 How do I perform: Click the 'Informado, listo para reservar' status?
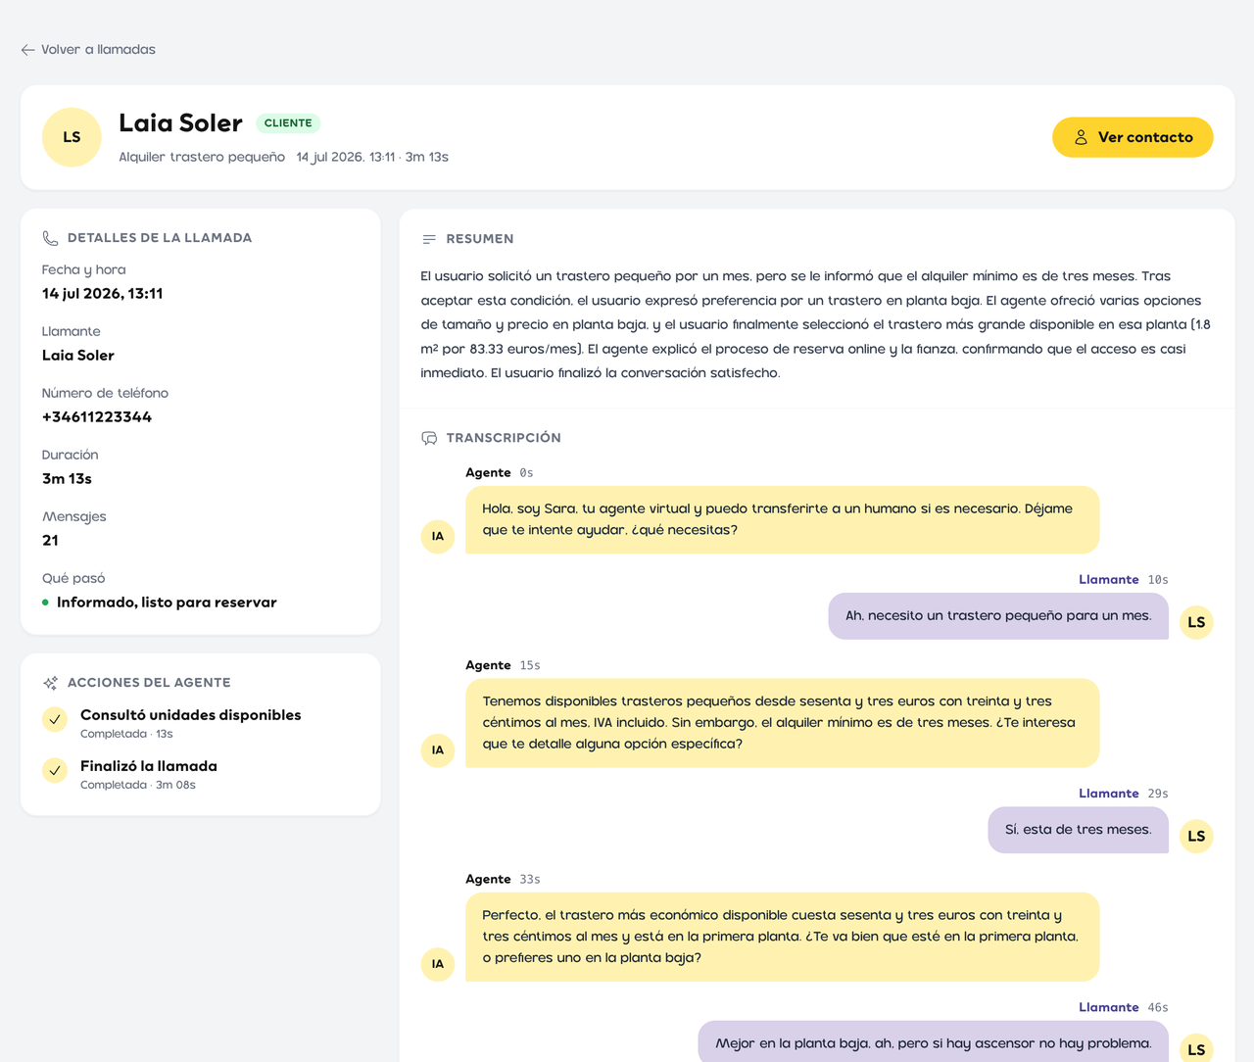coord(167,603)
